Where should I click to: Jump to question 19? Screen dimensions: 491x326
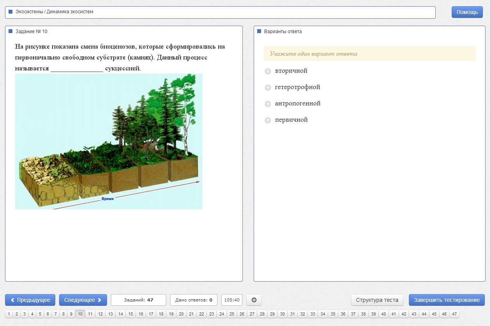coord(171,314)
